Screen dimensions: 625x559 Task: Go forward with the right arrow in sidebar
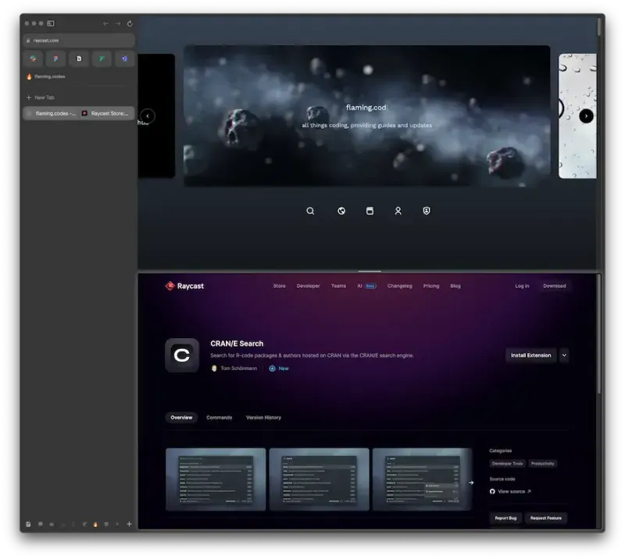118,24
